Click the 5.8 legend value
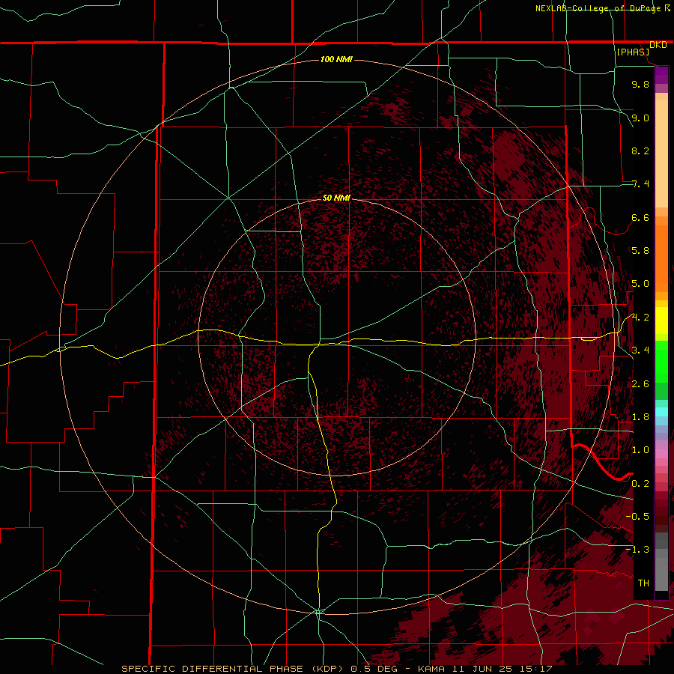This screenshot has height=674, width=674. (640, 251)
